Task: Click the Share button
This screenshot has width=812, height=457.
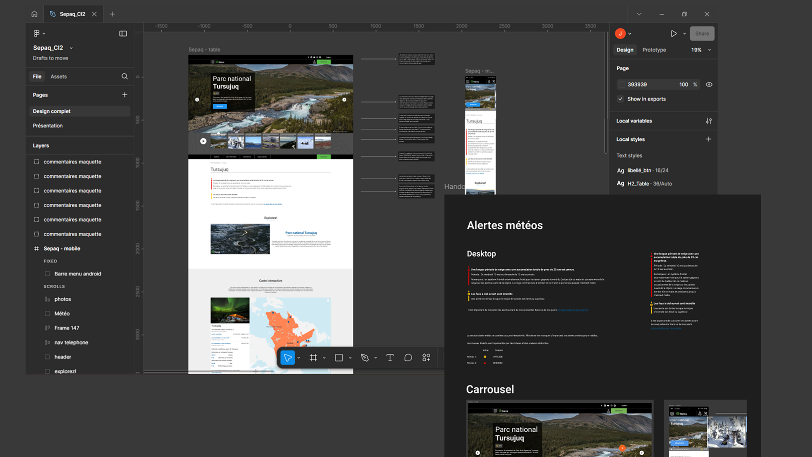Action: (x=702, y=33)
